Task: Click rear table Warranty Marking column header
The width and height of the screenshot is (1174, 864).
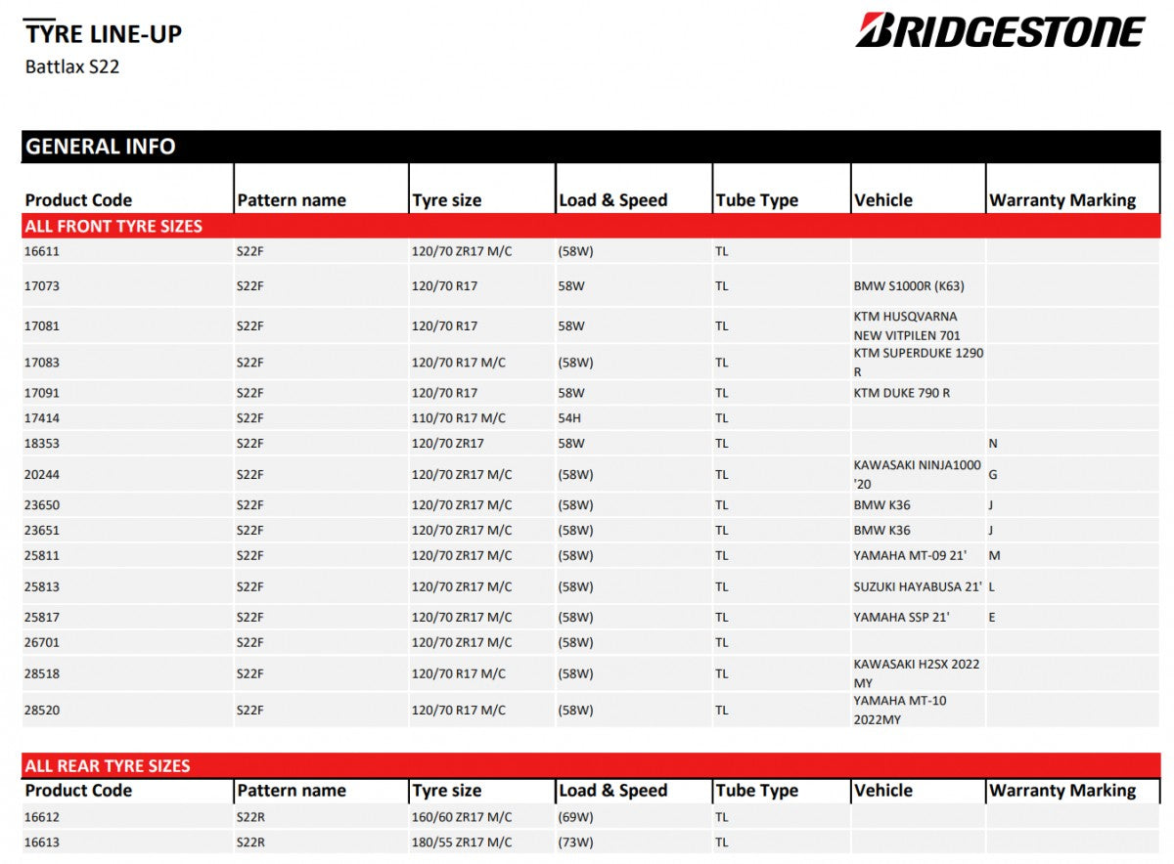Action: point(1062,791)
